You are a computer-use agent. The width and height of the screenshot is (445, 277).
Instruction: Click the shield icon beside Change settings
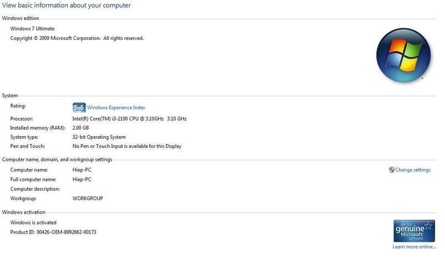[x=392, y=170]
